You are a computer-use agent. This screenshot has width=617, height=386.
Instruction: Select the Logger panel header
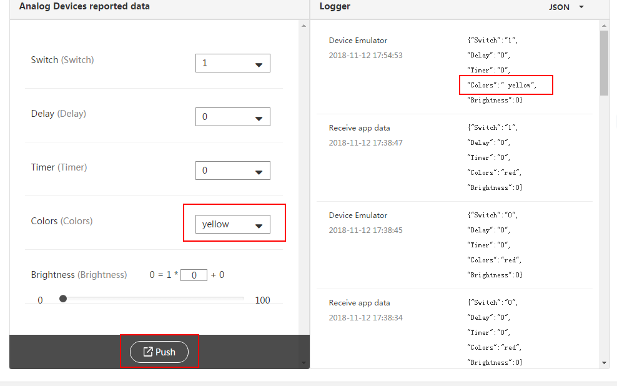334,7
